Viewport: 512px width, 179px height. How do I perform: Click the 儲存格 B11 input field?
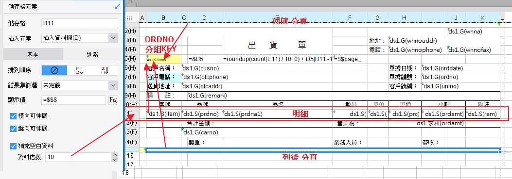pyautogui.click(x=80, y=23)
